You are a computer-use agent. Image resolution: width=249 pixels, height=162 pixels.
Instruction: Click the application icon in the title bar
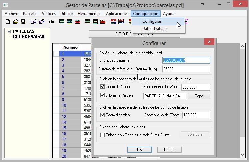(x=6, y=5)
